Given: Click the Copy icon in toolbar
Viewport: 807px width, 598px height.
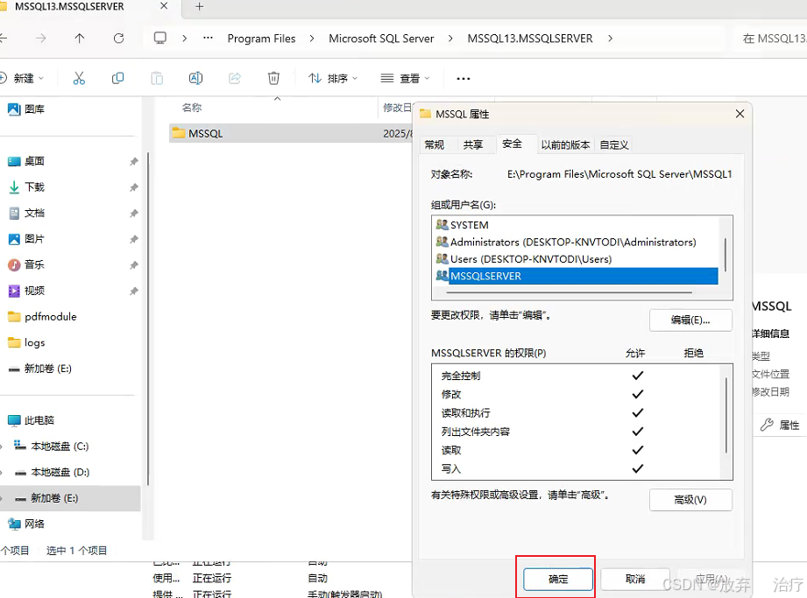Looking at the screenshot, I should [x=118, y=78].
